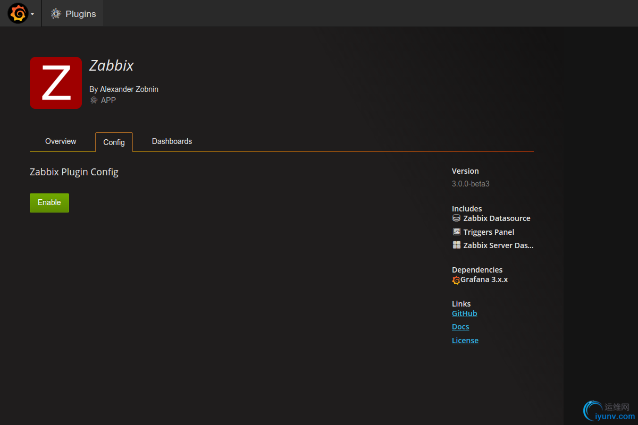Click the Triggers Panel entry
This screenshot has width=638, height=425.
489,232
